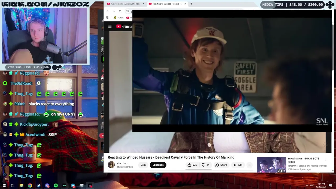The image size is (336, 189).
Task: Share the Winged Hussars video
Action: (221, 165)
